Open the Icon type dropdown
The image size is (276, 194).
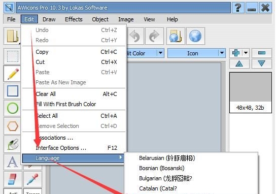[196, 53]
